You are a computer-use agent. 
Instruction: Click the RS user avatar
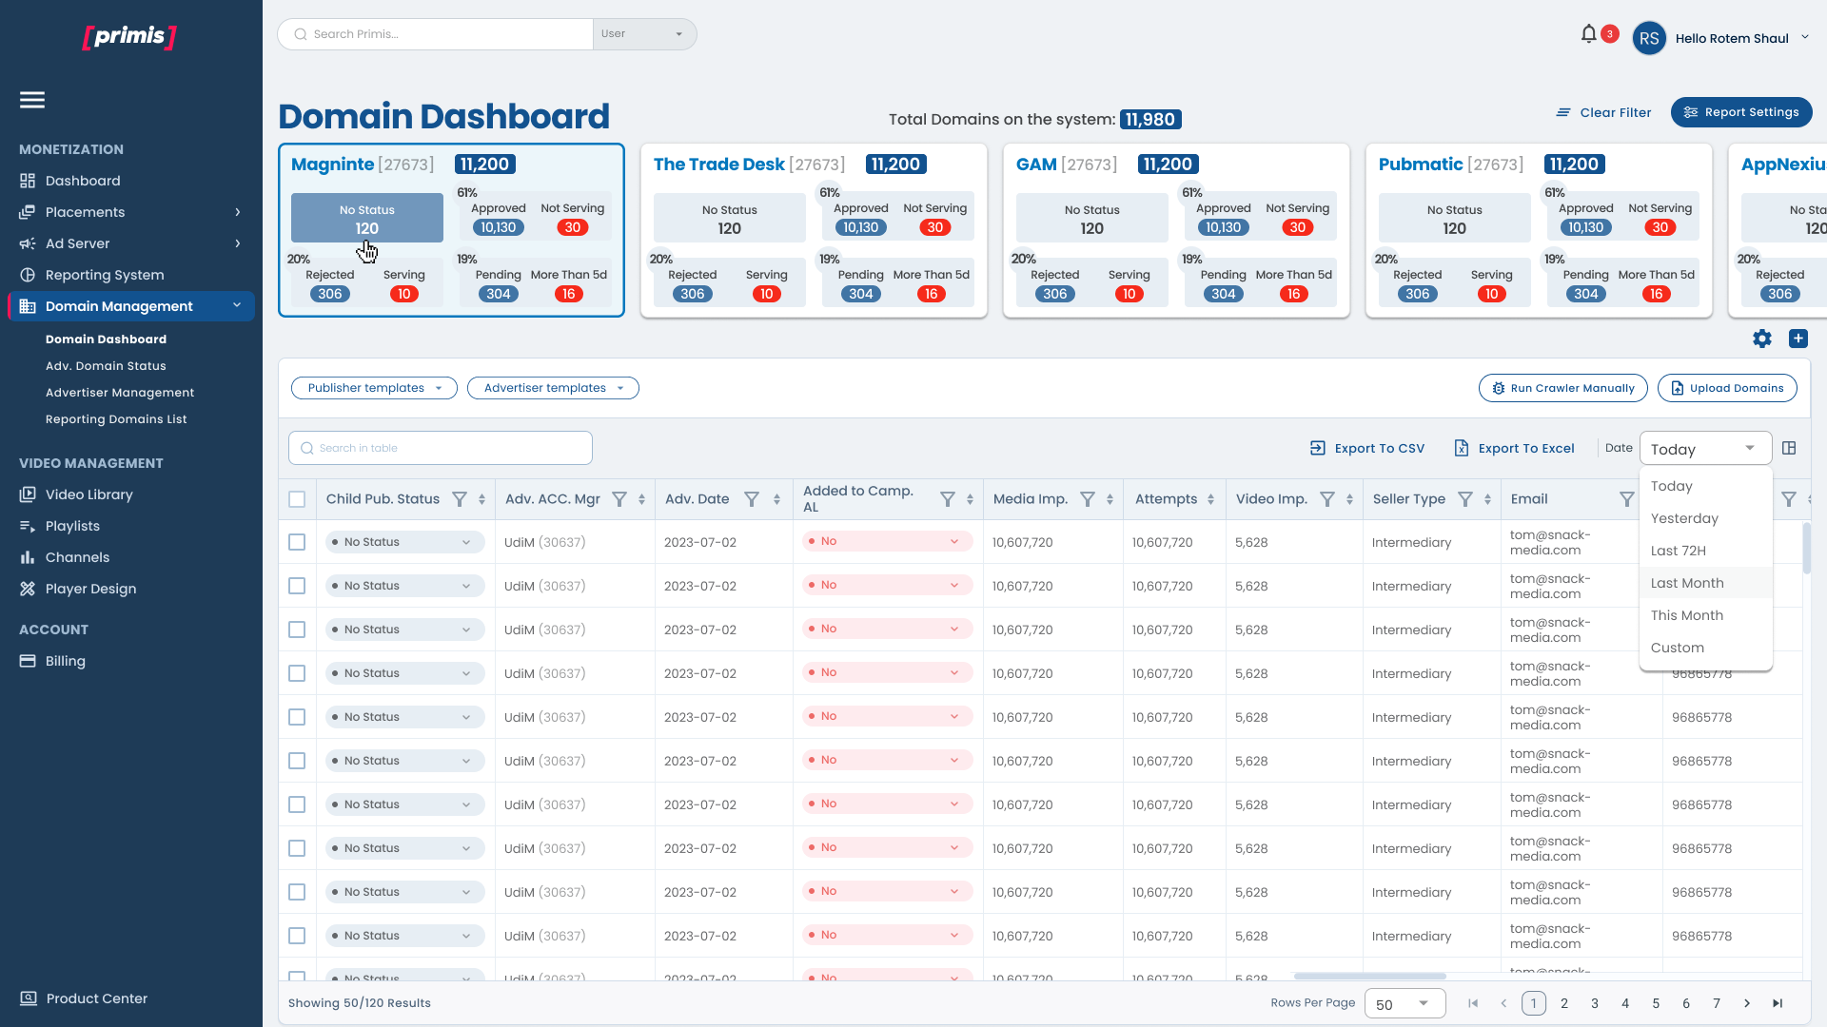click(x=1649, y=38)
